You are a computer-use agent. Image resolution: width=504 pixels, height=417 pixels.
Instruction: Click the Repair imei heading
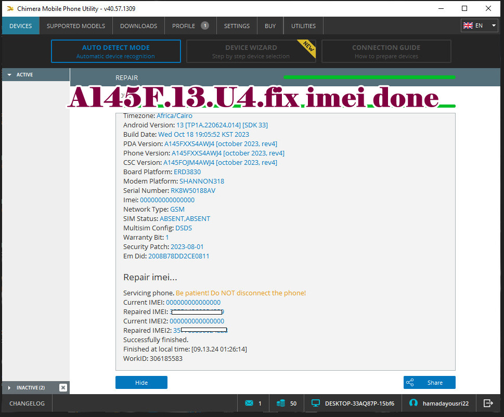pyautogui.click(x=150, y=277)
